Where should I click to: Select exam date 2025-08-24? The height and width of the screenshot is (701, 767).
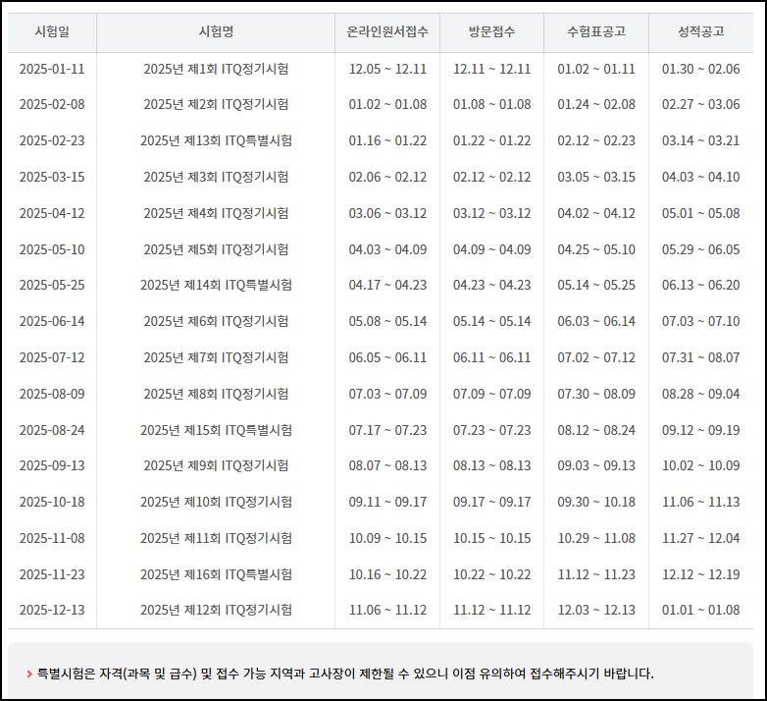click(x=52, y=430)
